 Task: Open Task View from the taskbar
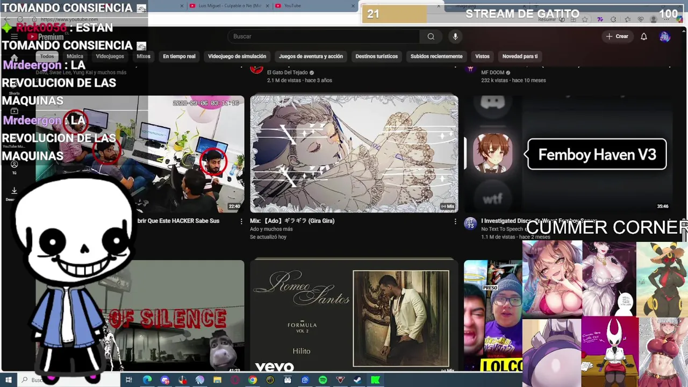click(128, 380)
